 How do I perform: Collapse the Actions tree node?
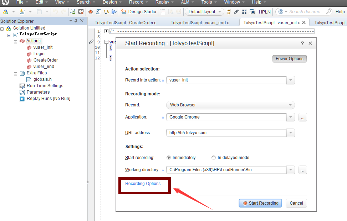(15, 42)
